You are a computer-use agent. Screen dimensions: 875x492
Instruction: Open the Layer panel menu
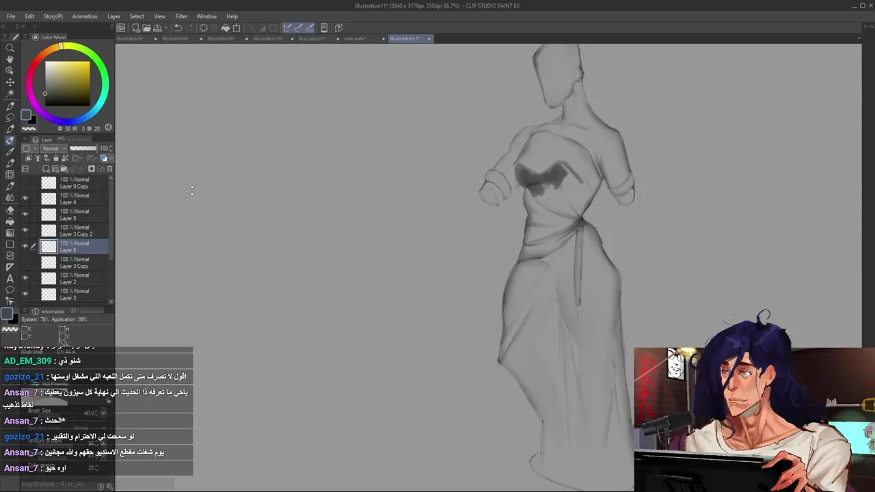26,139
